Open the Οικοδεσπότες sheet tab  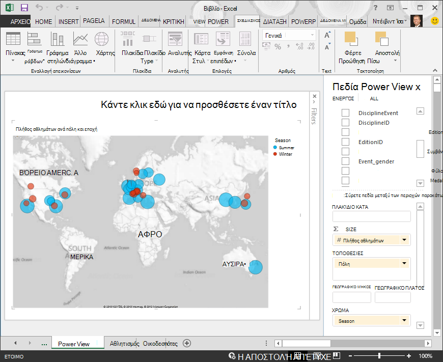(x=160, y=344)
